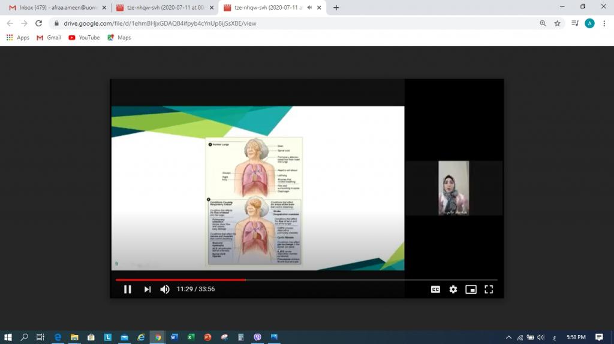Reload the current page
614x344 pixels.
[x=39, y=23]
